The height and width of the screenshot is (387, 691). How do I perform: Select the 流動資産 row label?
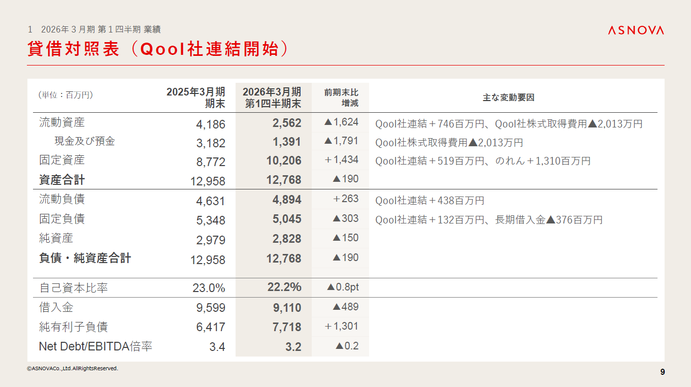pos(62,122)
